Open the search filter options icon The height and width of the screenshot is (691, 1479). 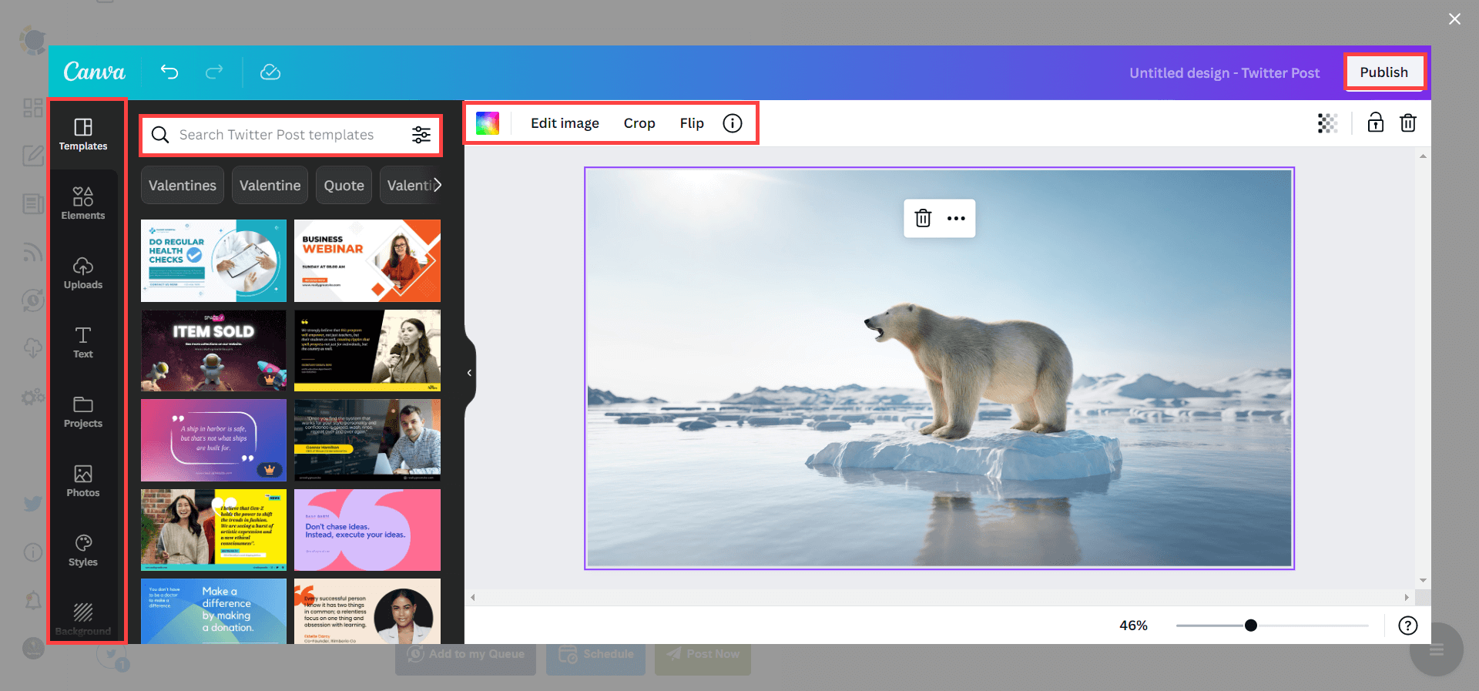[x=421, y=135]
